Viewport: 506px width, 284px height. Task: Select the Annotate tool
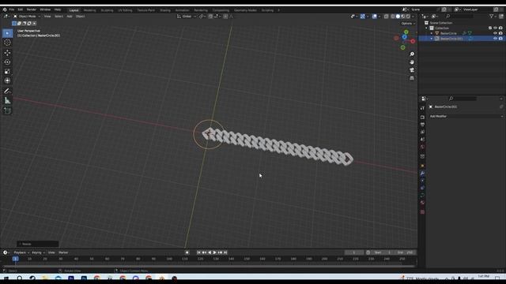7,92
